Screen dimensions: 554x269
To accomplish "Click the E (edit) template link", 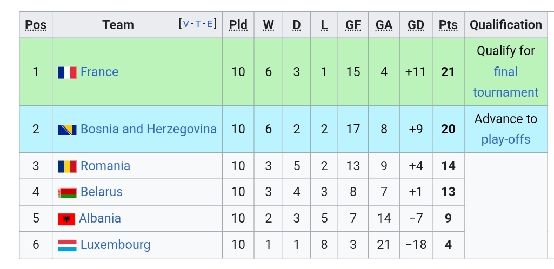I will point(210,24).
